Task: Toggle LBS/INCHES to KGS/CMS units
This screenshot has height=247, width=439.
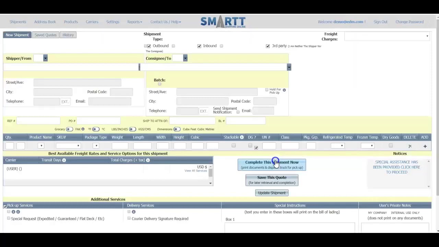Action: click(x=132, y=129)
